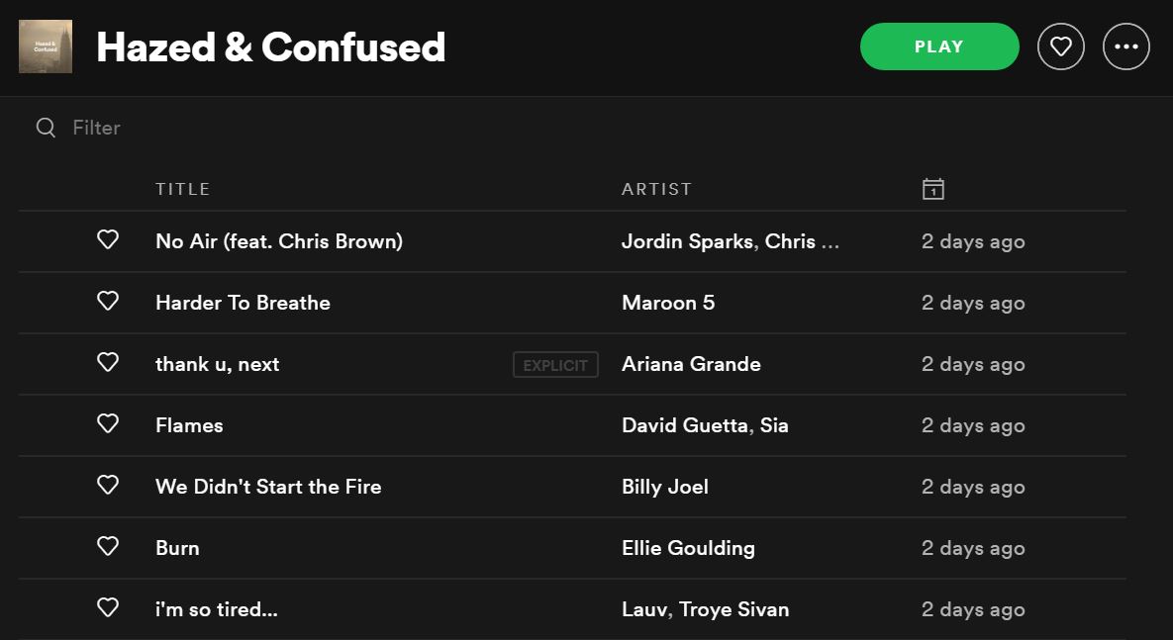Like the song No Air
1173x640 pixels.
tap(108, 240)
